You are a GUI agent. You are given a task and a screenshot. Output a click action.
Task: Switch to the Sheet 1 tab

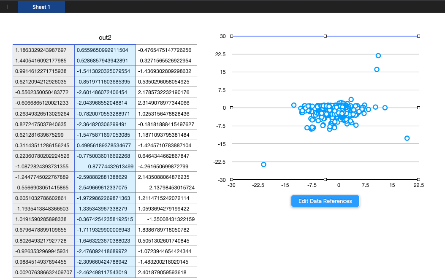point(41,7)
